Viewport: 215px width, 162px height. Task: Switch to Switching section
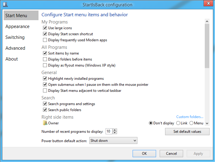pos(15,37)
